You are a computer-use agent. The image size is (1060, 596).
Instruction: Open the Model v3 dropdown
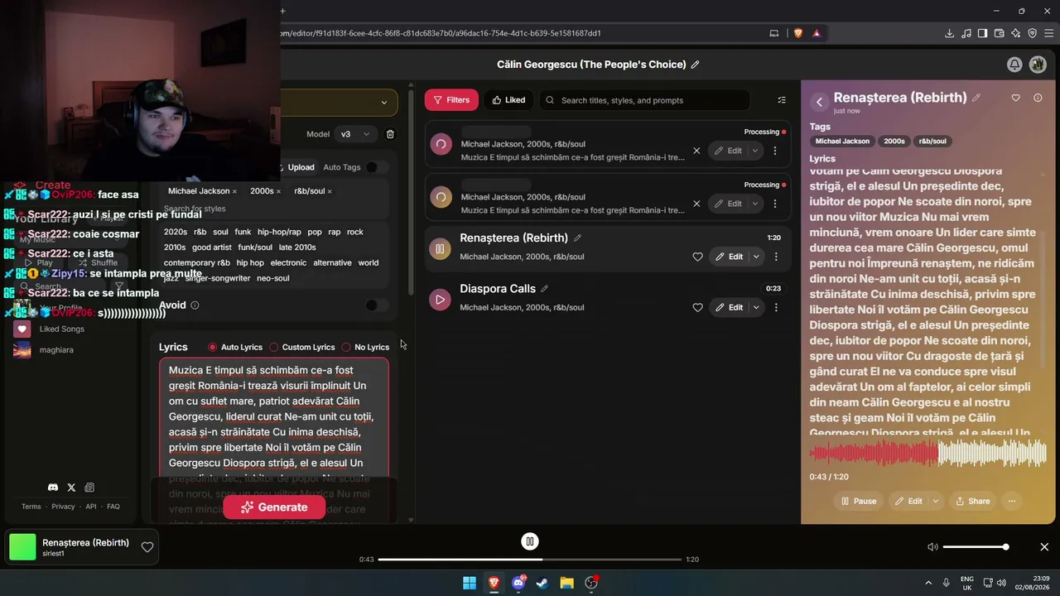pyautogui.click(x=356, y=134)
